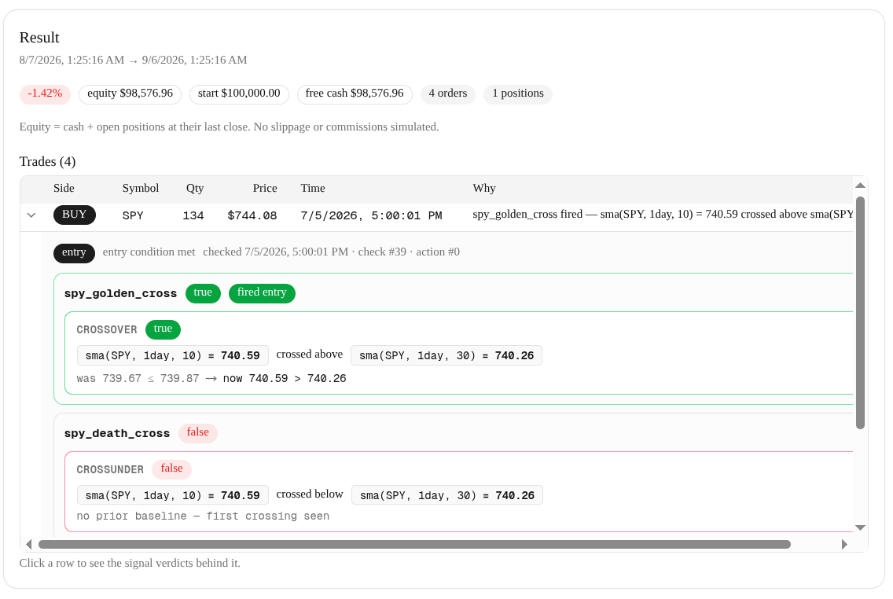This screenshot has width=893, height=599.
Task: Click the spy_golden_cross fired reason text
Action: [x=663, y=215]
